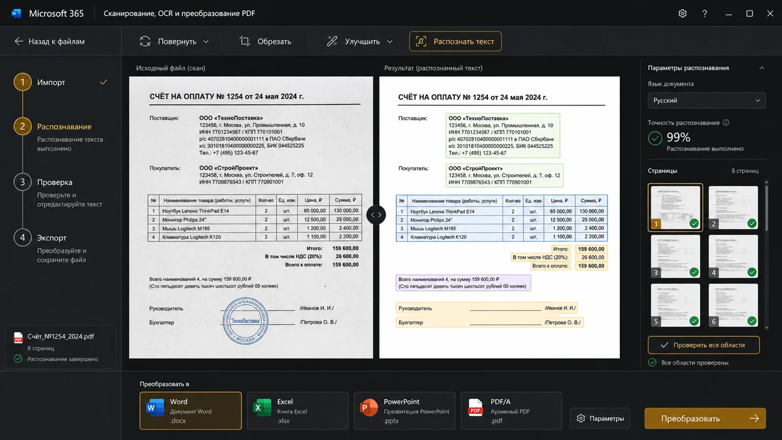Click the checkmark in Проверить все области
782x440 pixels.
click(x=665, y=345)
